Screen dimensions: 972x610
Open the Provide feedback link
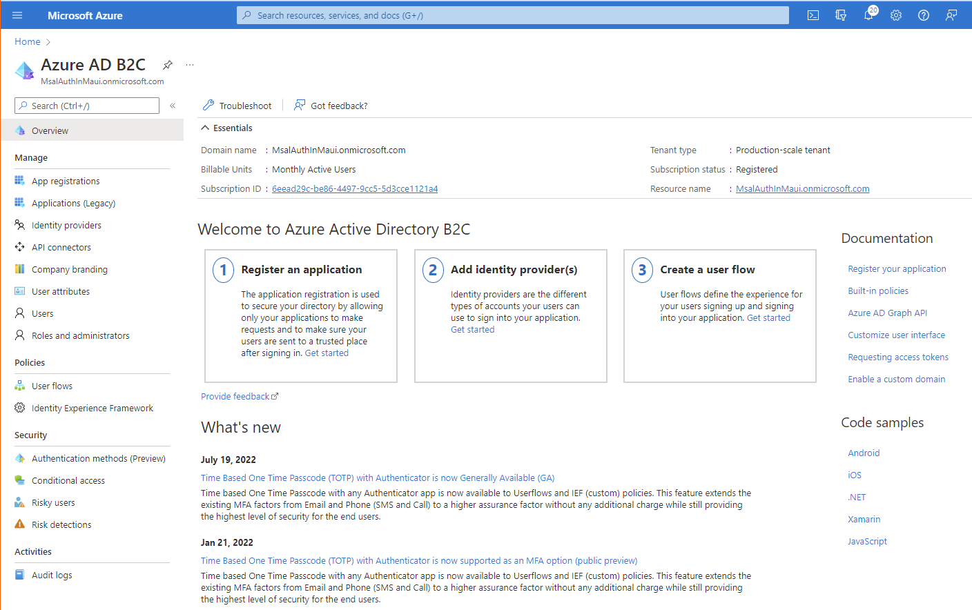pyautogui.click(x=240, y=396)
